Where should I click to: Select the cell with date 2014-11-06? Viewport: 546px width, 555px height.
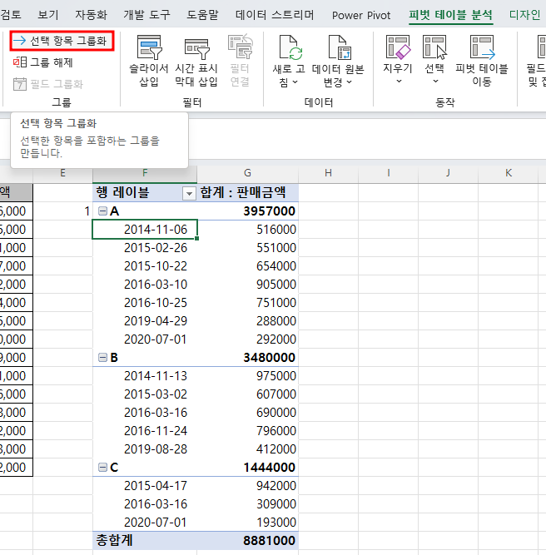pyautogui.click(x=145, y=230)
